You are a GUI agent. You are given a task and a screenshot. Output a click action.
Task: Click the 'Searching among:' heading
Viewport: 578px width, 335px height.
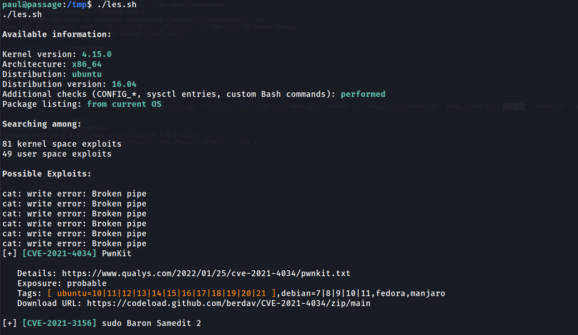42,124
